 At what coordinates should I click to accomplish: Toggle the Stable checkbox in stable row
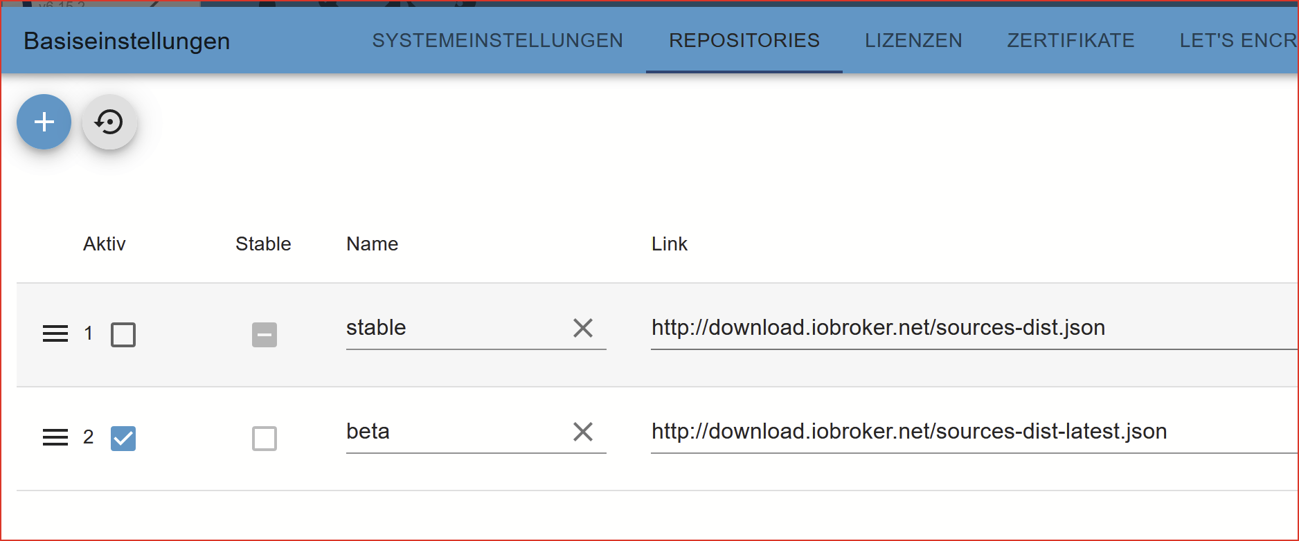tap(265, 335)
